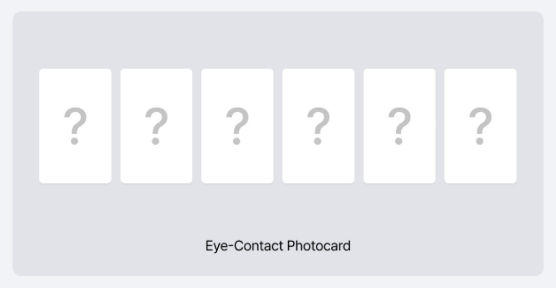This screenshot has height=288, width=556.
Task: Choose the sixth, rightmost photocard
Action: [x=480, y=126]
